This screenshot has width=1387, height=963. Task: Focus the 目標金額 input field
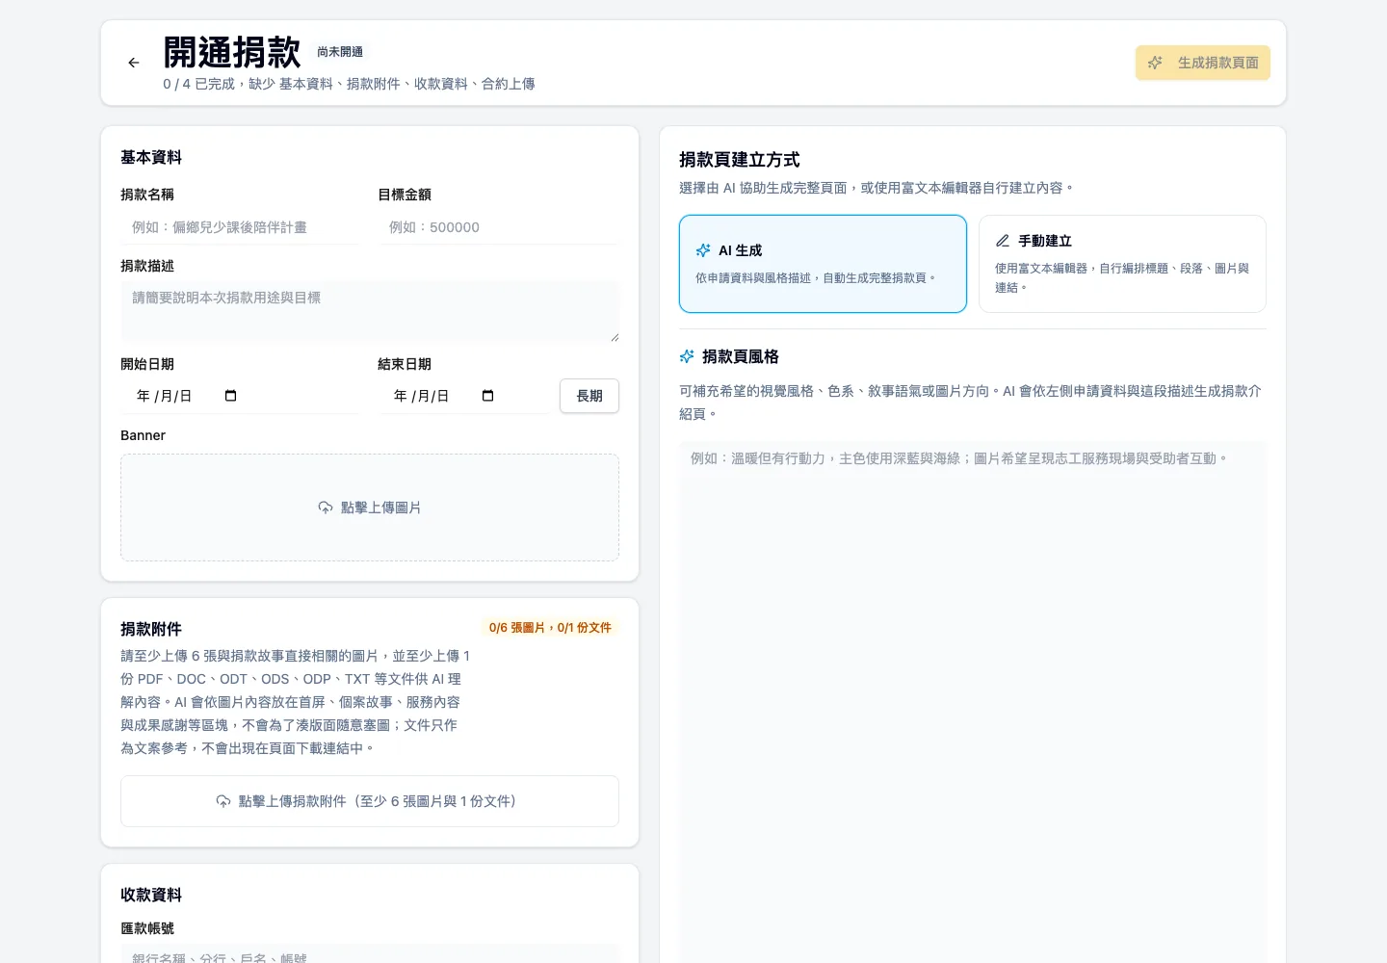[x=498, y=227]
